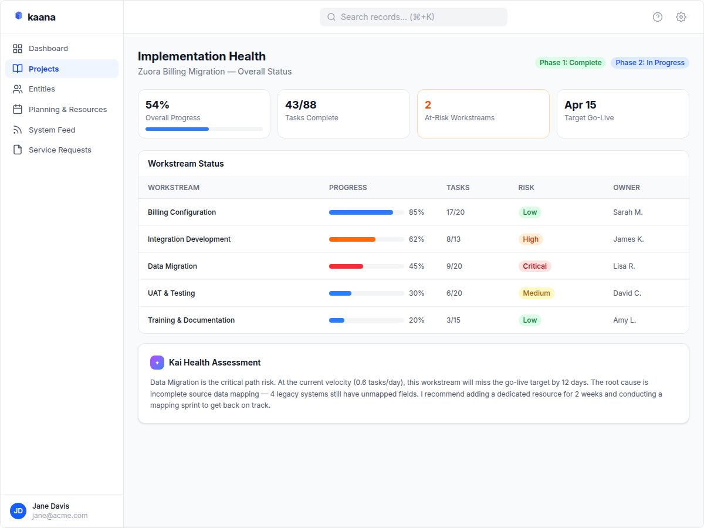704x528 pixels.
Task: Open the Dashboard section
Action: point(48,48)
